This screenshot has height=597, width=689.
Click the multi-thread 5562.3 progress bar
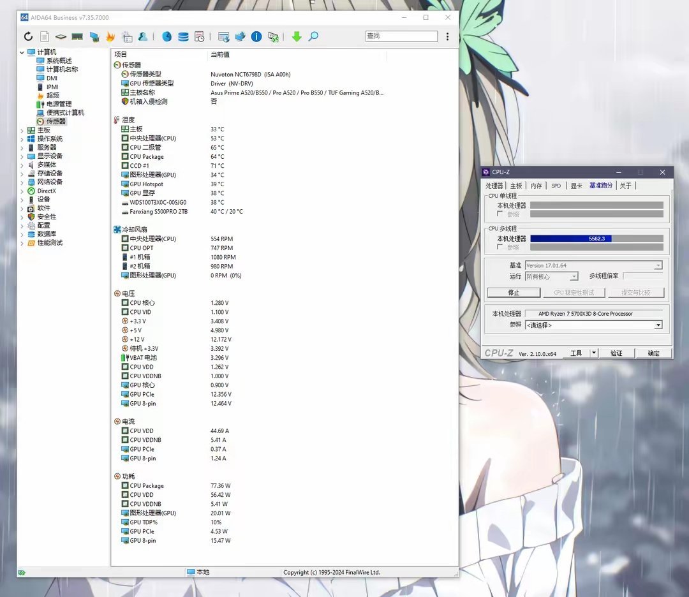(x=596, y=239)
